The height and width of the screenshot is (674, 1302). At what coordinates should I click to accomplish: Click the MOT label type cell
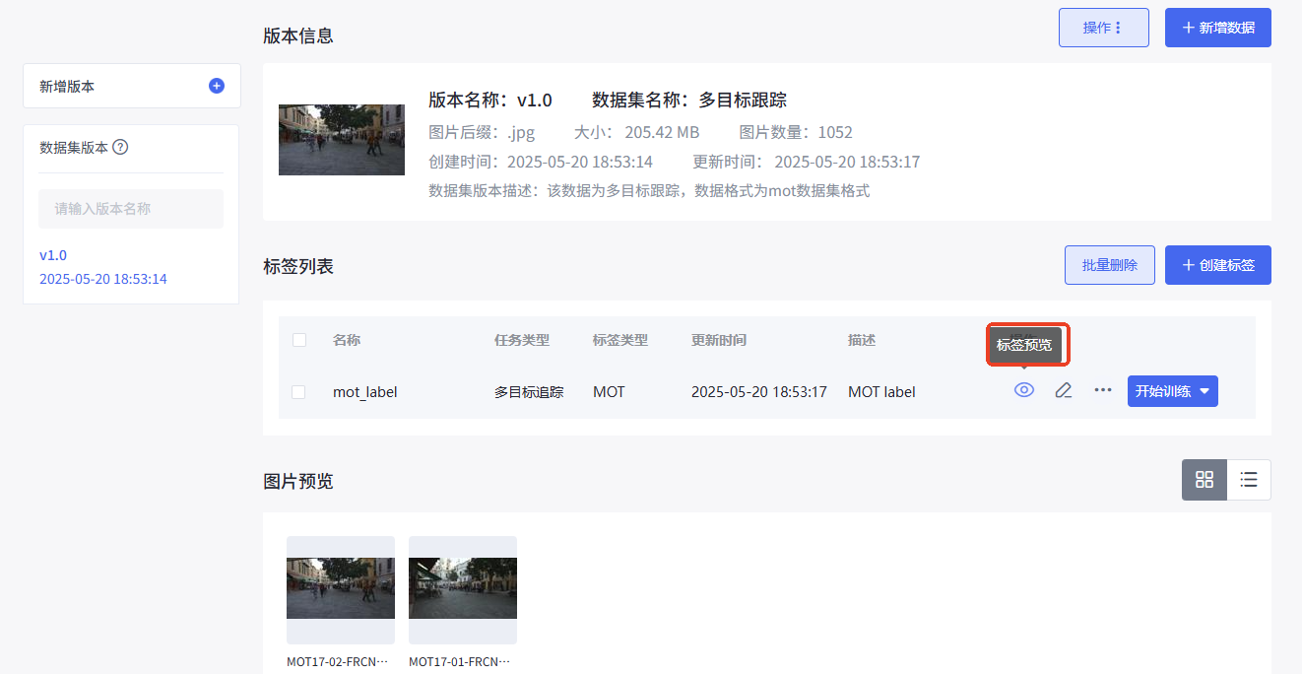pyautogui.click(x=609, y=392)
